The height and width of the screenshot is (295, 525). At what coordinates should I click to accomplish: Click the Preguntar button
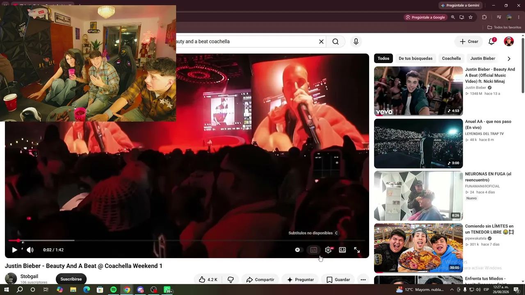tap(300, 279)
